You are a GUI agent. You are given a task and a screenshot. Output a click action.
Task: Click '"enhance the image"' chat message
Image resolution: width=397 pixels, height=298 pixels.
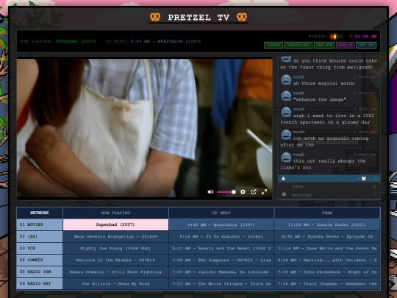pos(320,99)
